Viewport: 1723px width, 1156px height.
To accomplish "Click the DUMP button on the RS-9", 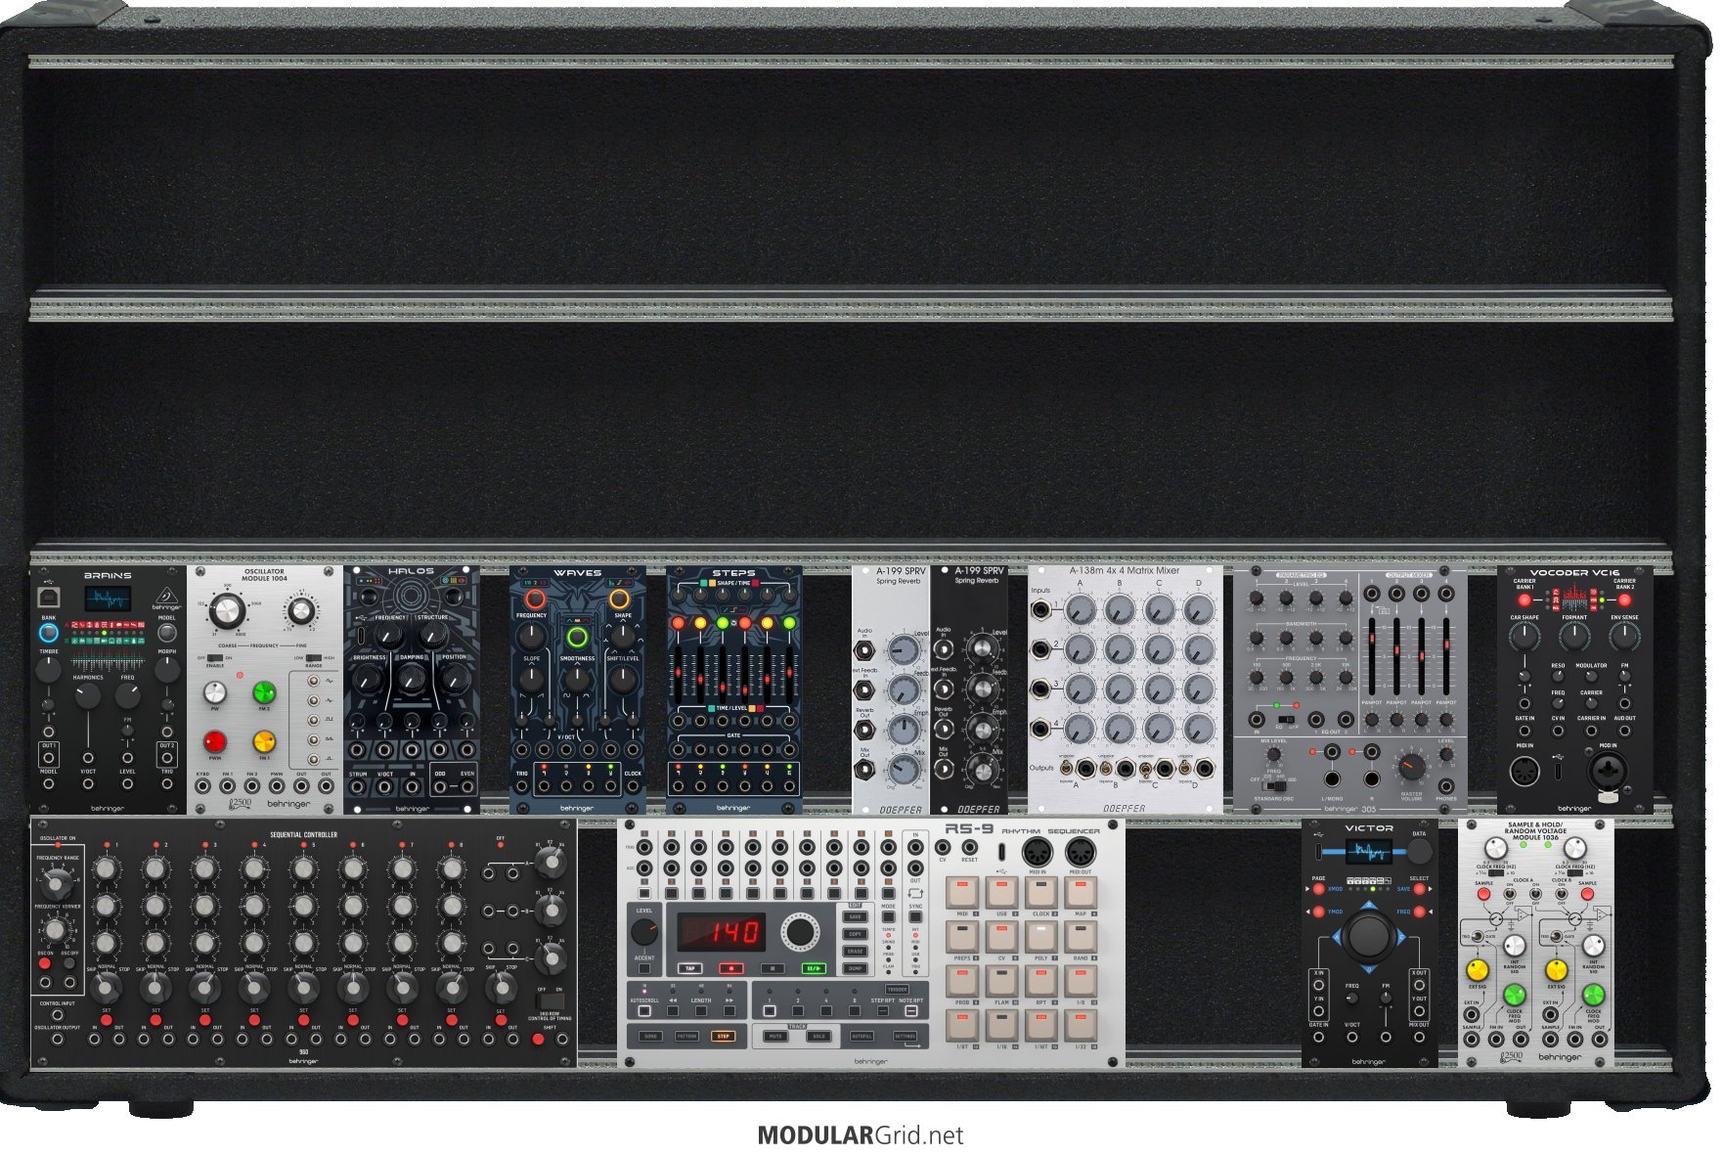I will 856,968.
